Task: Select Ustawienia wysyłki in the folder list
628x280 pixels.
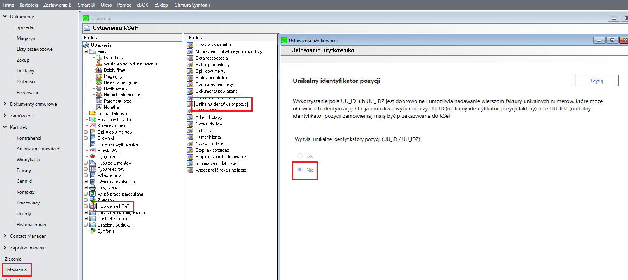Action: coord(213,45)
